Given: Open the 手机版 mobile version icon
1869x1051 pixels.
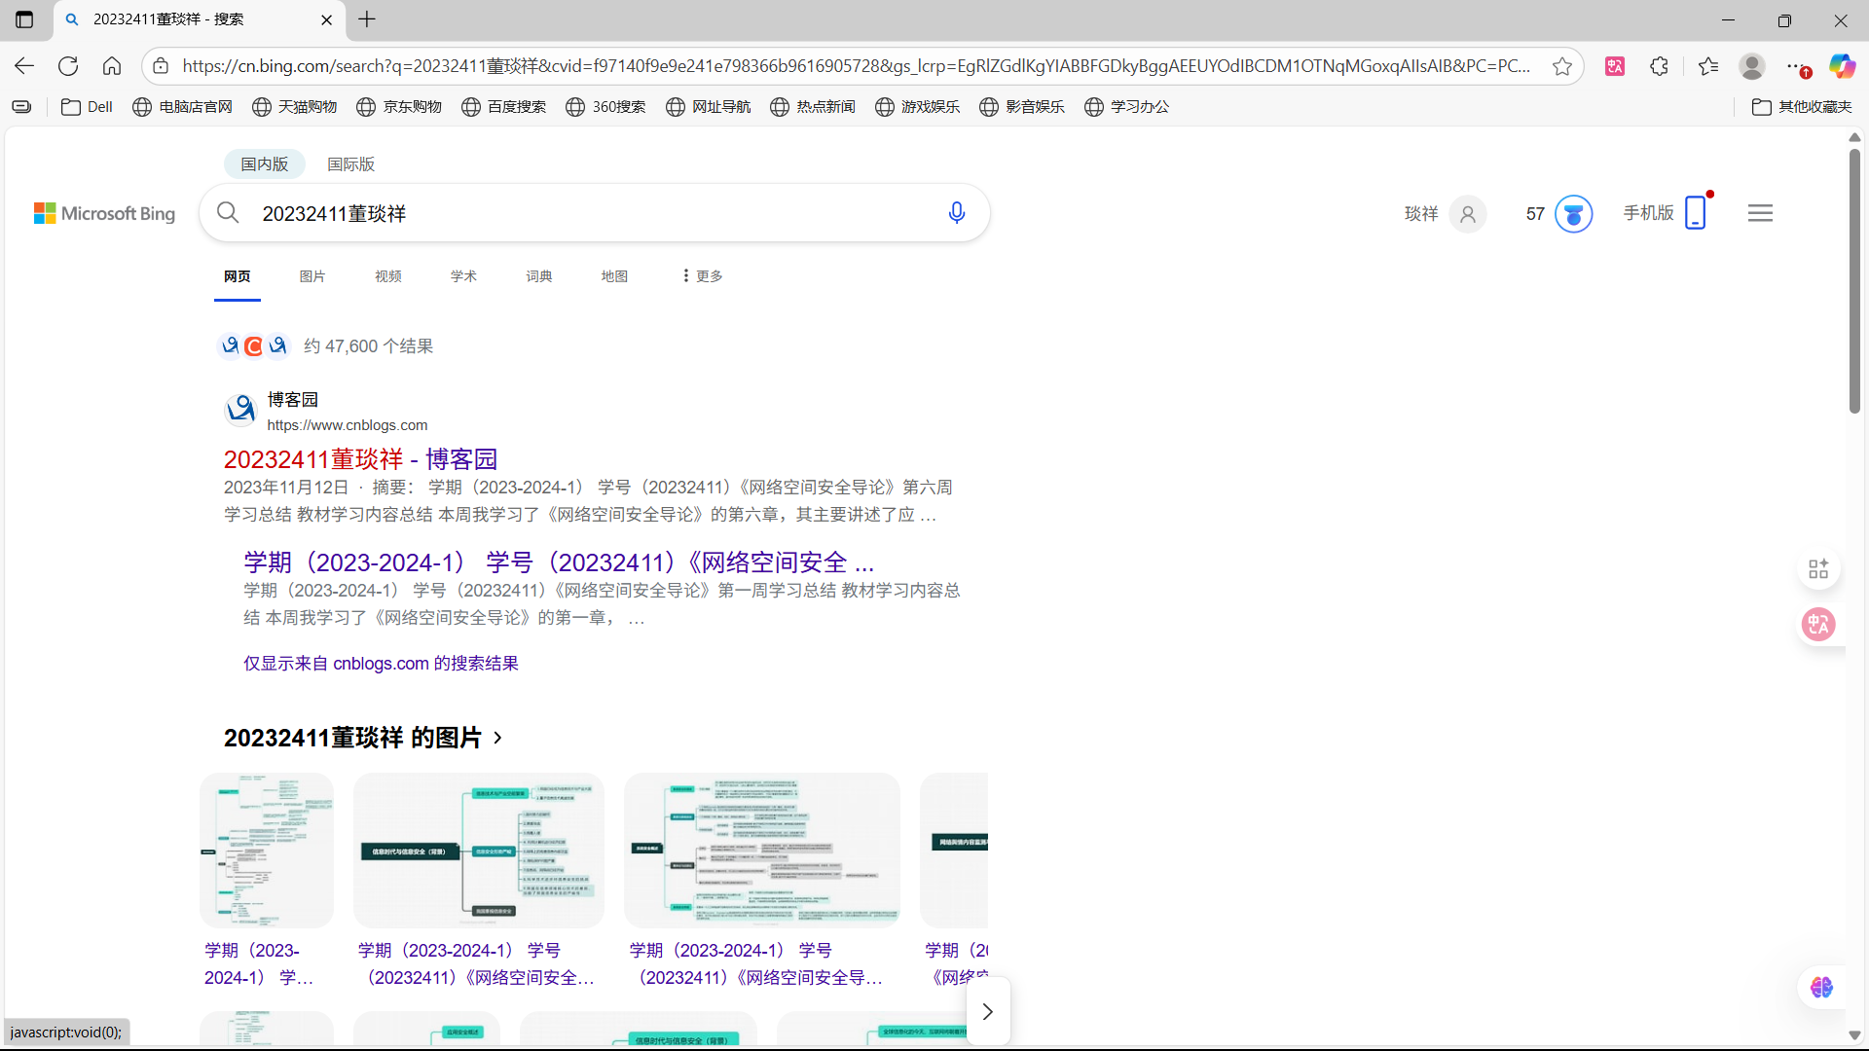Looking at the screenshot, I should click(1695, 212).
